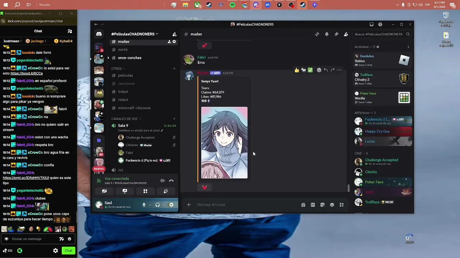Viewport: 460px width, 258px height.
Task: Expand the Actividad panel arrow
Action: (x=408, y=47)
